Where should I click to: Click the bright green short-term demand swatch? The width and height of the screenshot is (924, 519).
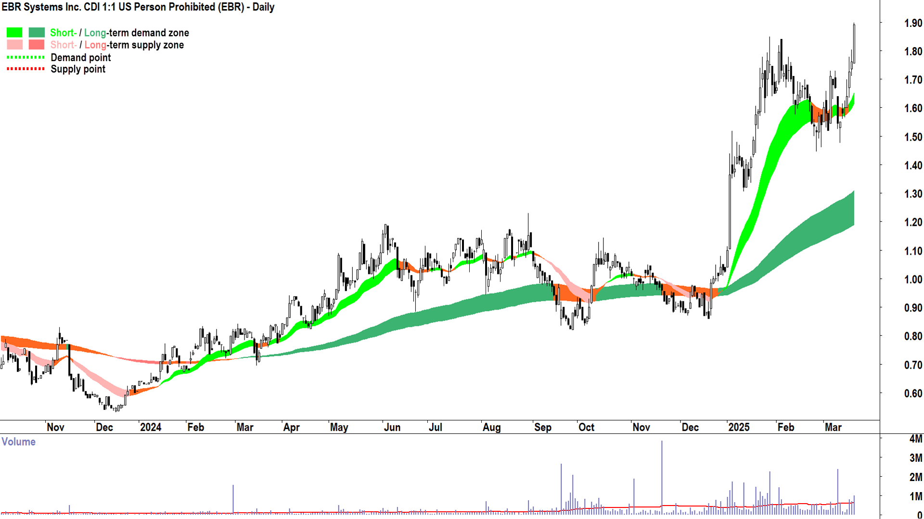14,33
